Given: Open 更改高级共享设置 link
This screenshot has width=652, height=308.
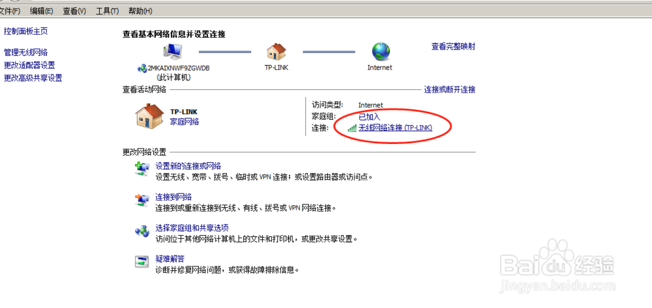Looking at the screenshot, I should [x=33, y=78].
